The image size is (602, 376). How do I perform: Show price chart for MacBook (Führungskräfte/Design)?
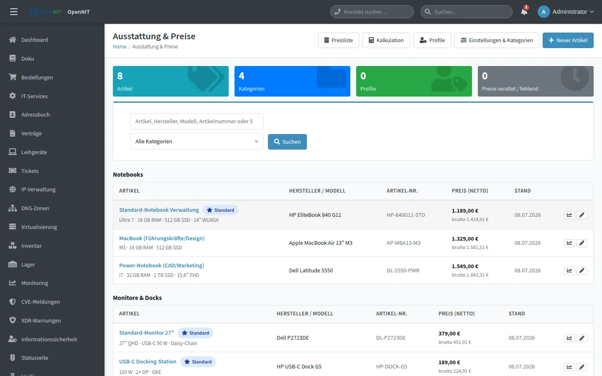point(569,243)
